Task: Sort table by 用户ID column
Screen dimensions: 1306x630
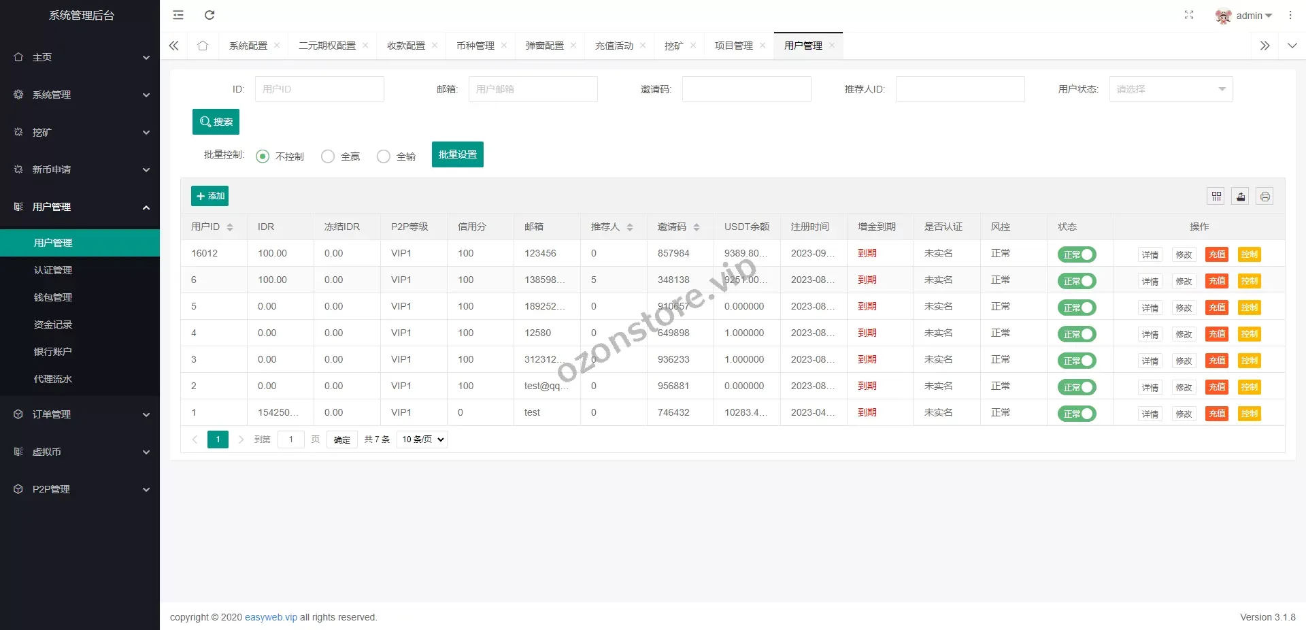Action: tap(230, 227)
